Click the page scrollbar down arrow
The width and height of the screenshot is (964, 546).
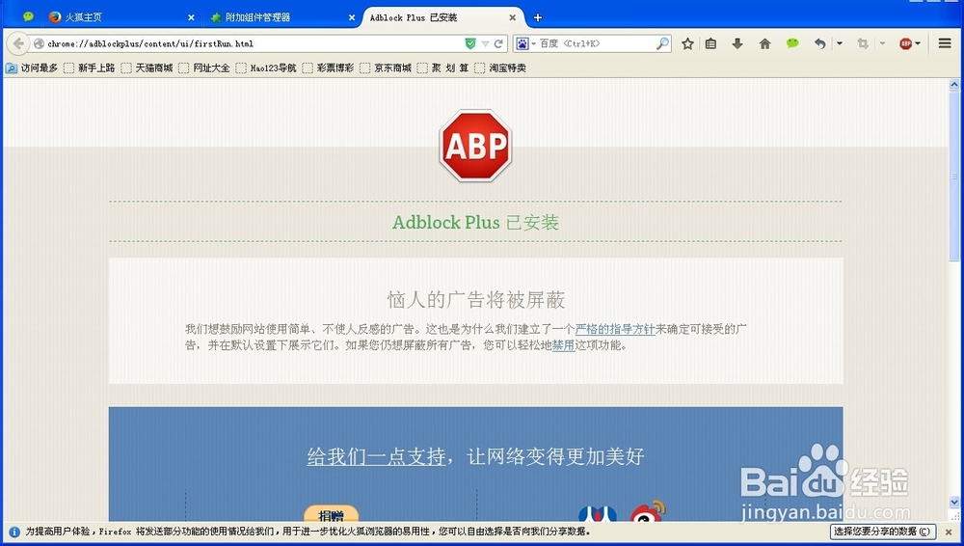954,503
